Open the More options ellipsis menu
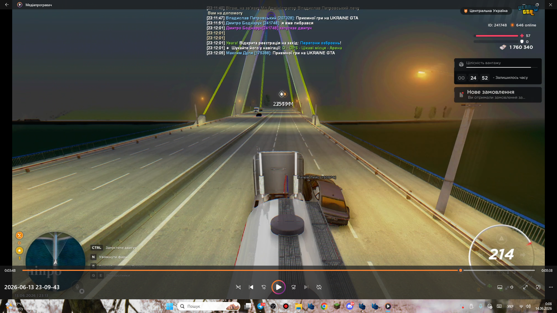The image size is (557, 313). click(550, 287)
